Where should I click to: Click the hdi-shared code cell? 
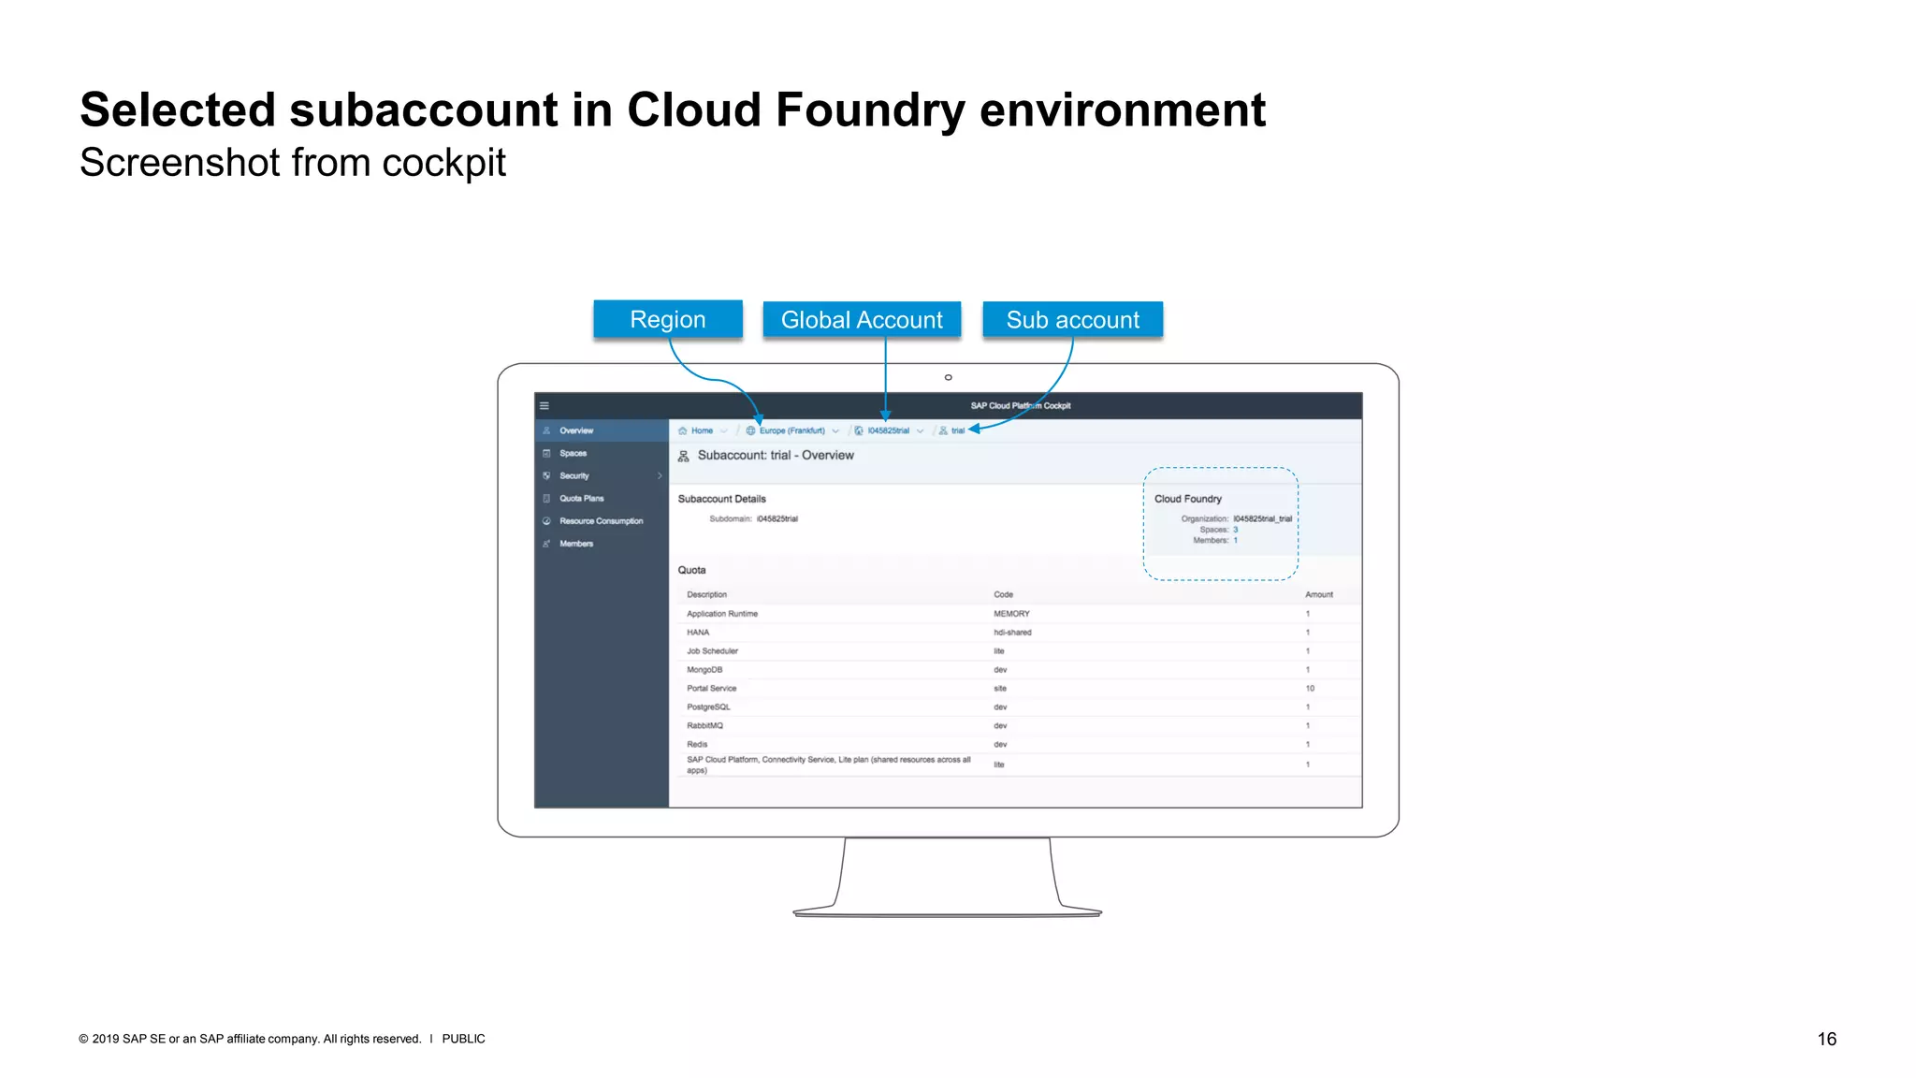tap(1012, 633)
